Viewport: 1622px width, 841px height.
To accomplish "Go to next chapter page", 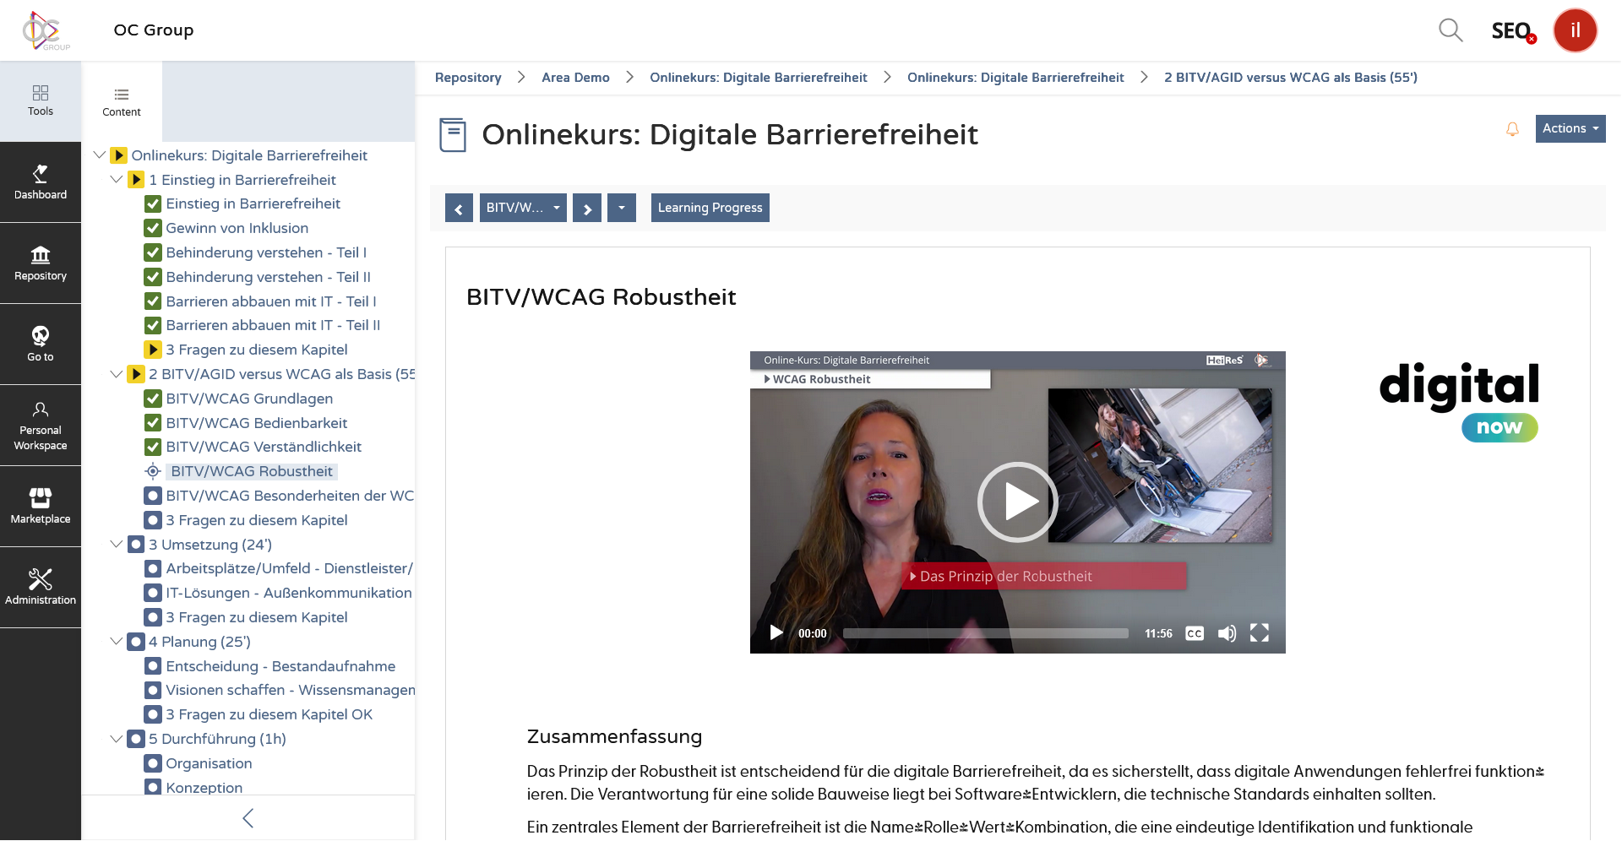I will click(x=587, y=208).
